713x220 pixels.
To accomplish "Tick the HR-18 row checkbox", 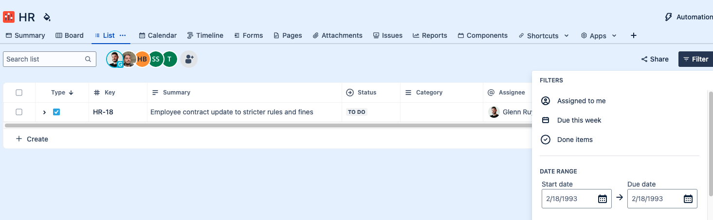I will 19,112.
